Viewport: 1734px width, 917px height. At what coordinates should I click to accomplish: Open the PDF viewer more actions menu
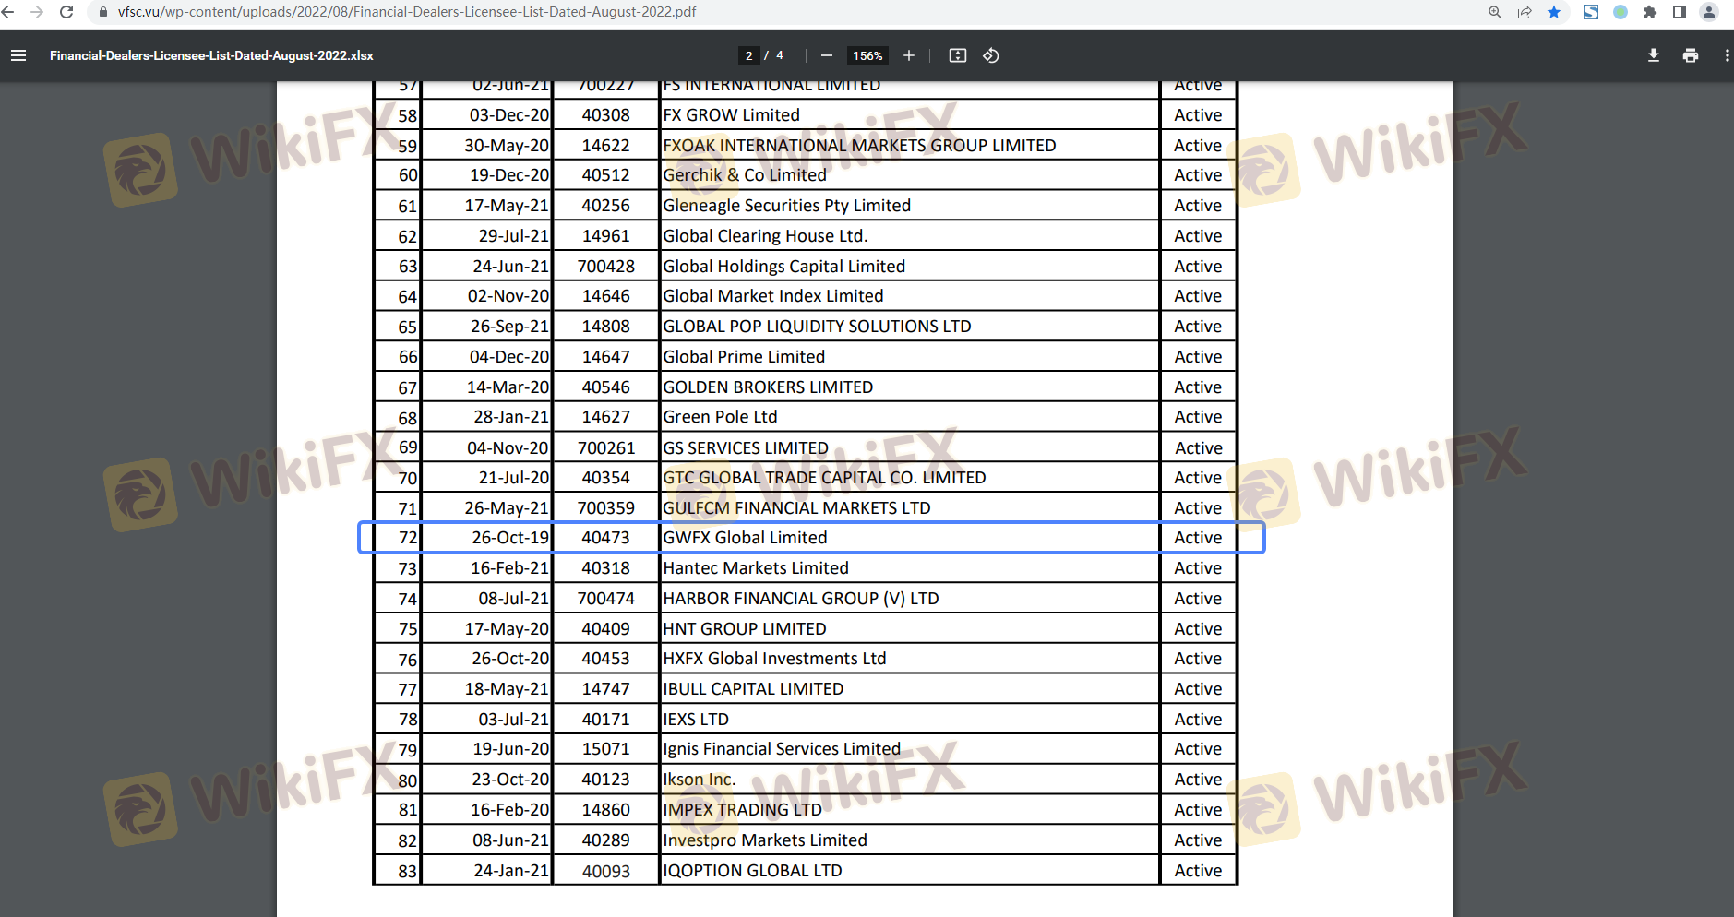click(x=1727, y=55)
